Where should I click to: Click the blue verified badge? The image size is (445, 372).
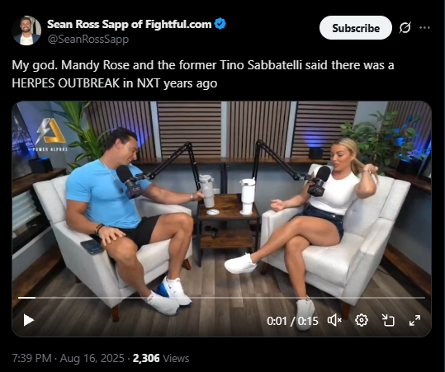(x=220, y=24)
